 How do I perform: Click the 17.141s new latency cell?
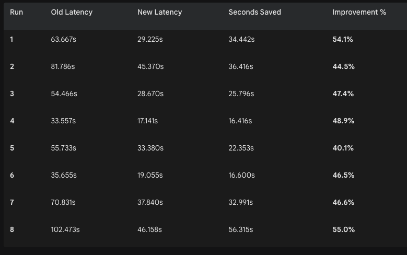pos(147,121)
